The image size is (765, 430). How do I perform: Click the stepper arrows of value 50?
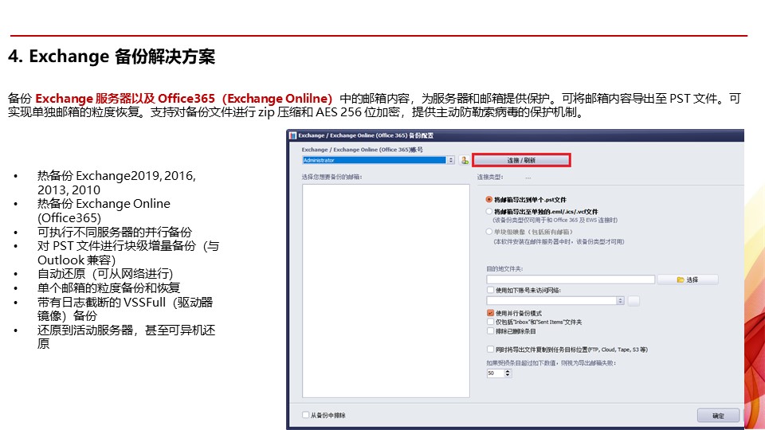click(x=508, y=373)
